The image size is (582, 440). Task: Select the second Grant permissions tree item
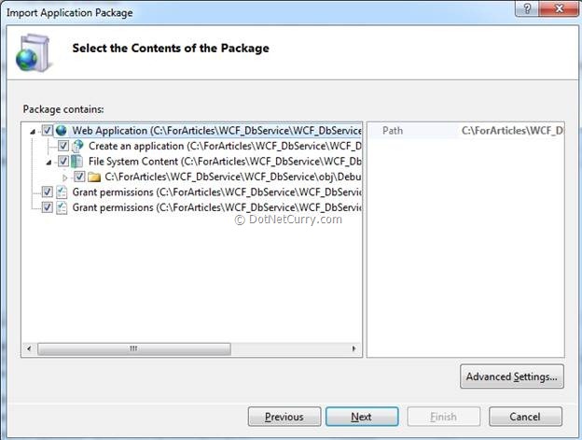pyautogui.click(x=215, y=206)
